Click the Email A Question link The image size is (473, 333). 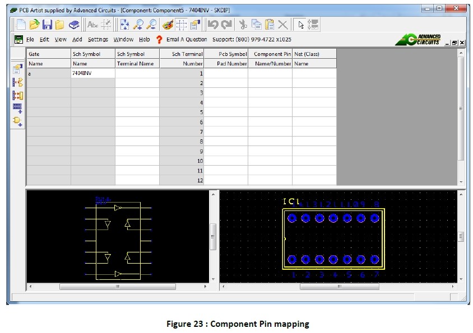(x=187, y=40)
